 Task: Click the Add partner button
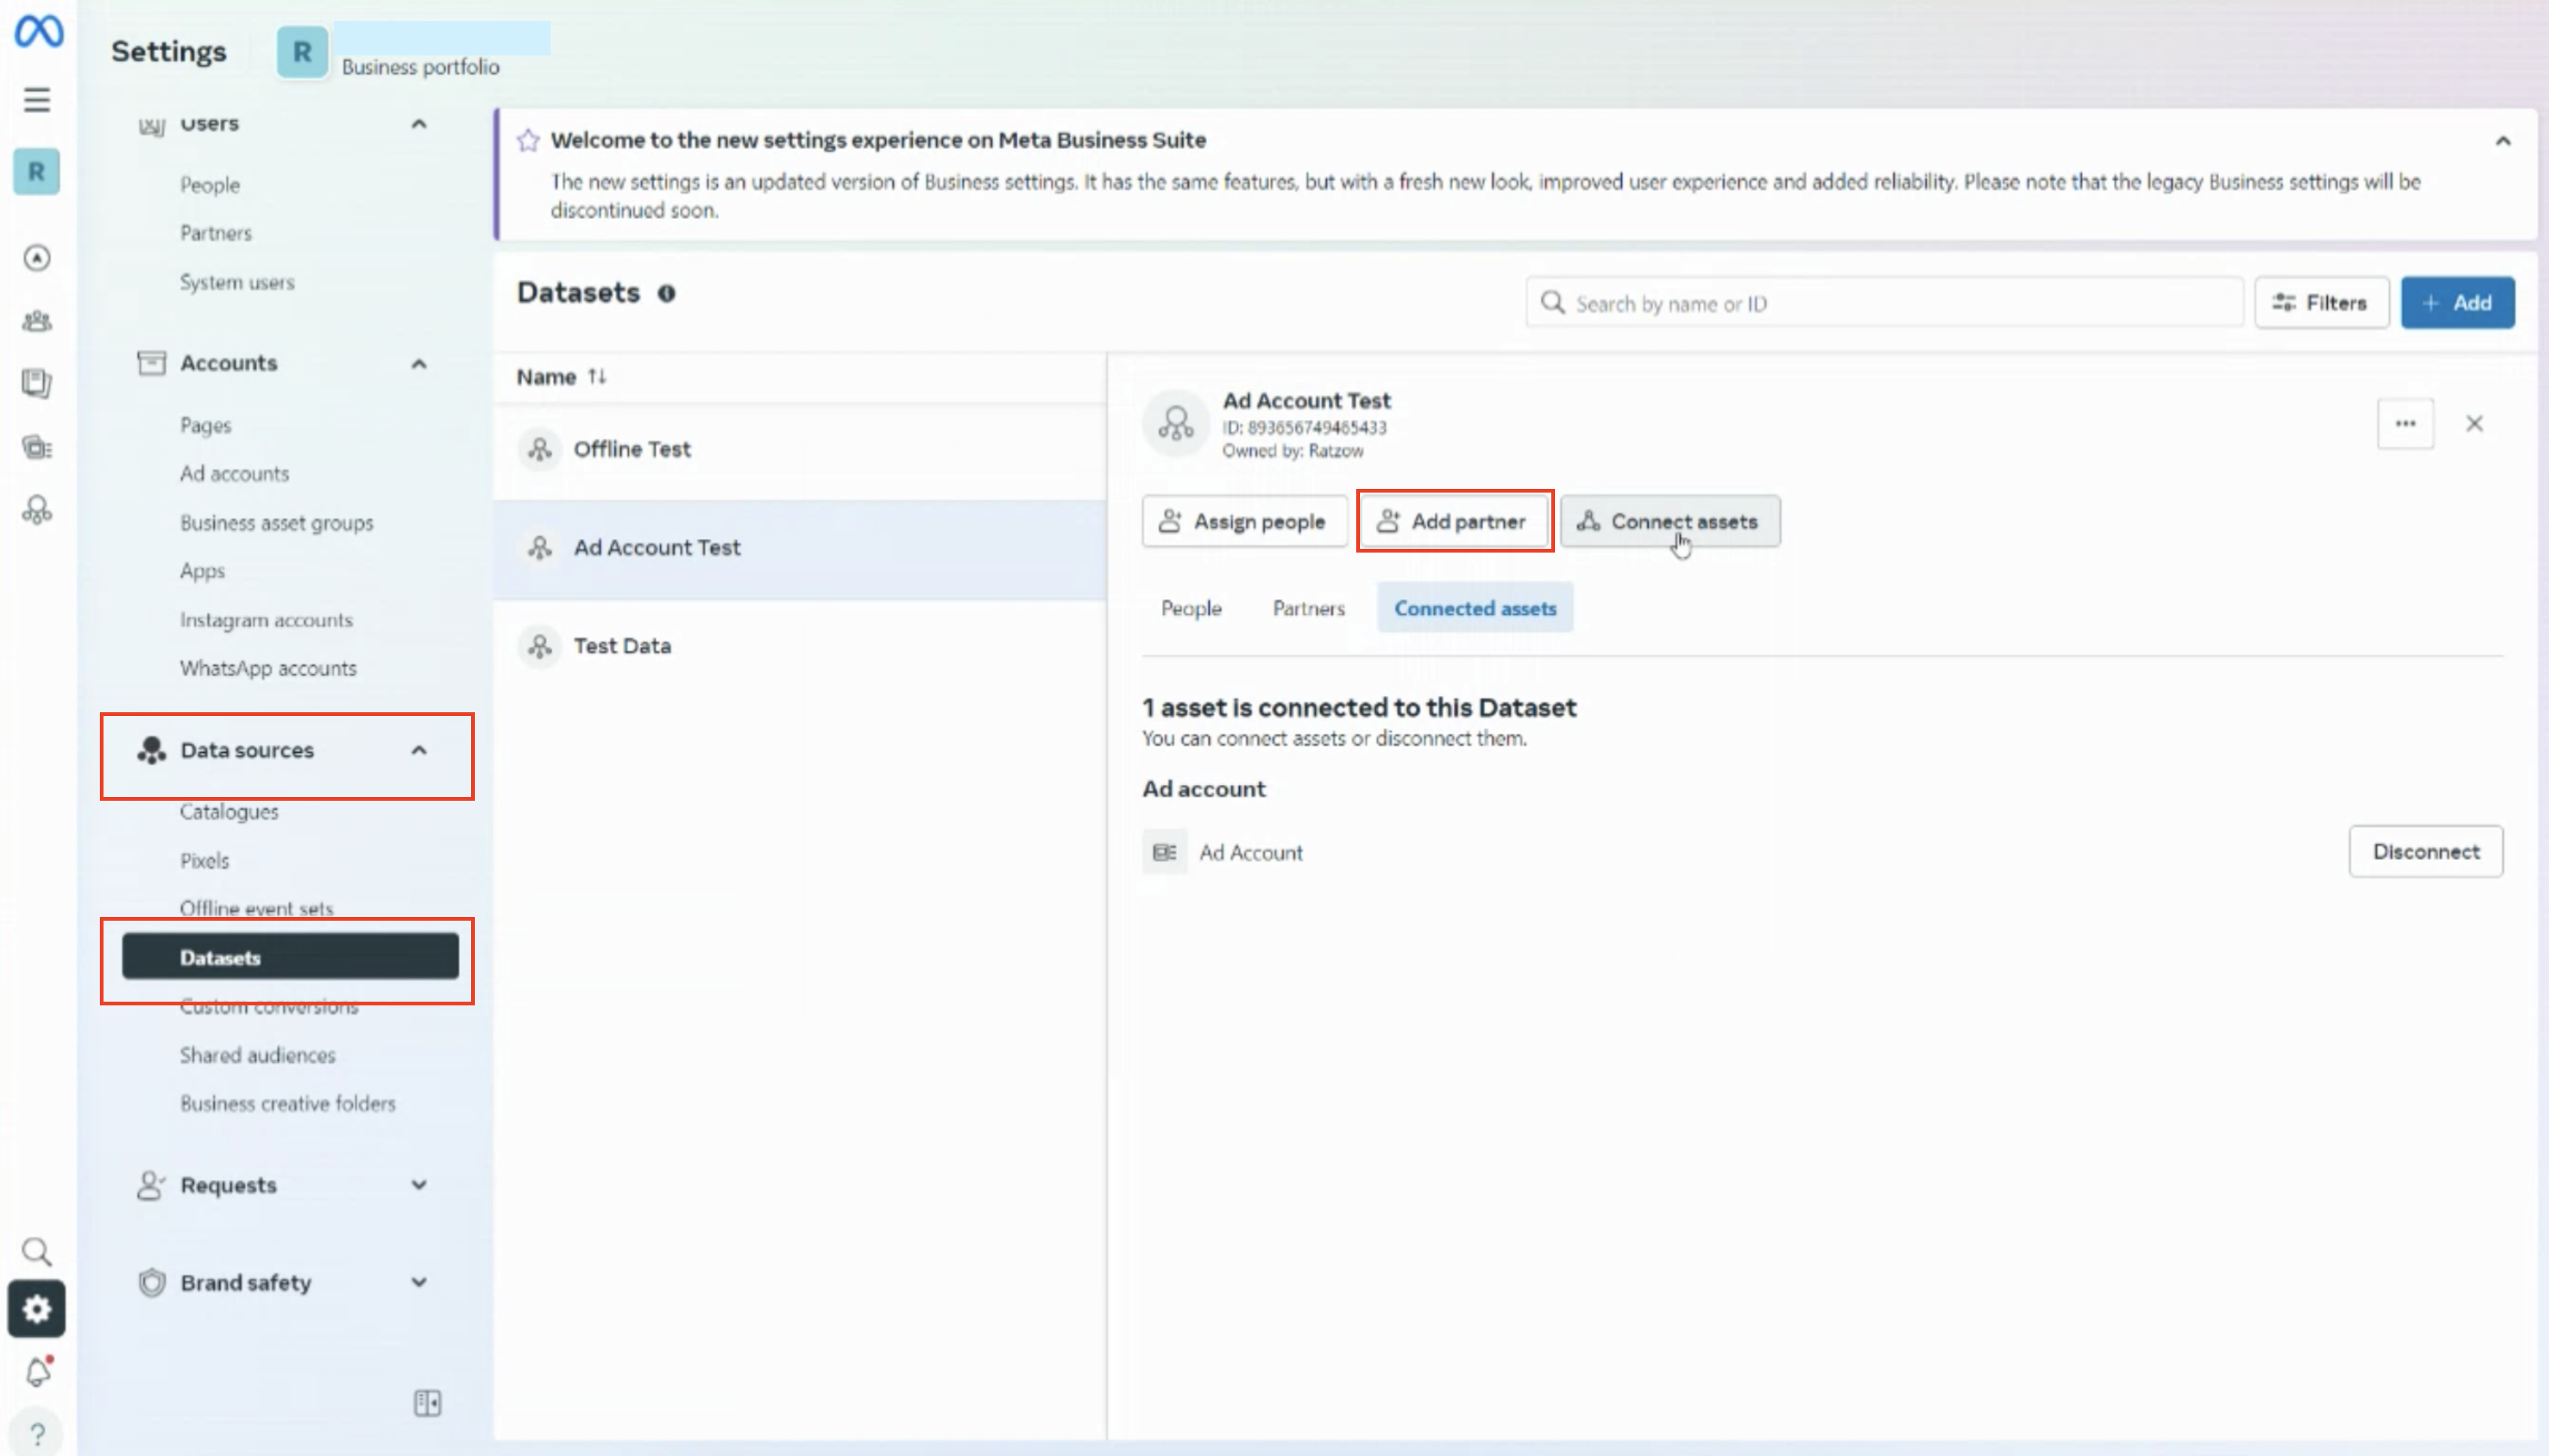tap(1455, 521)
